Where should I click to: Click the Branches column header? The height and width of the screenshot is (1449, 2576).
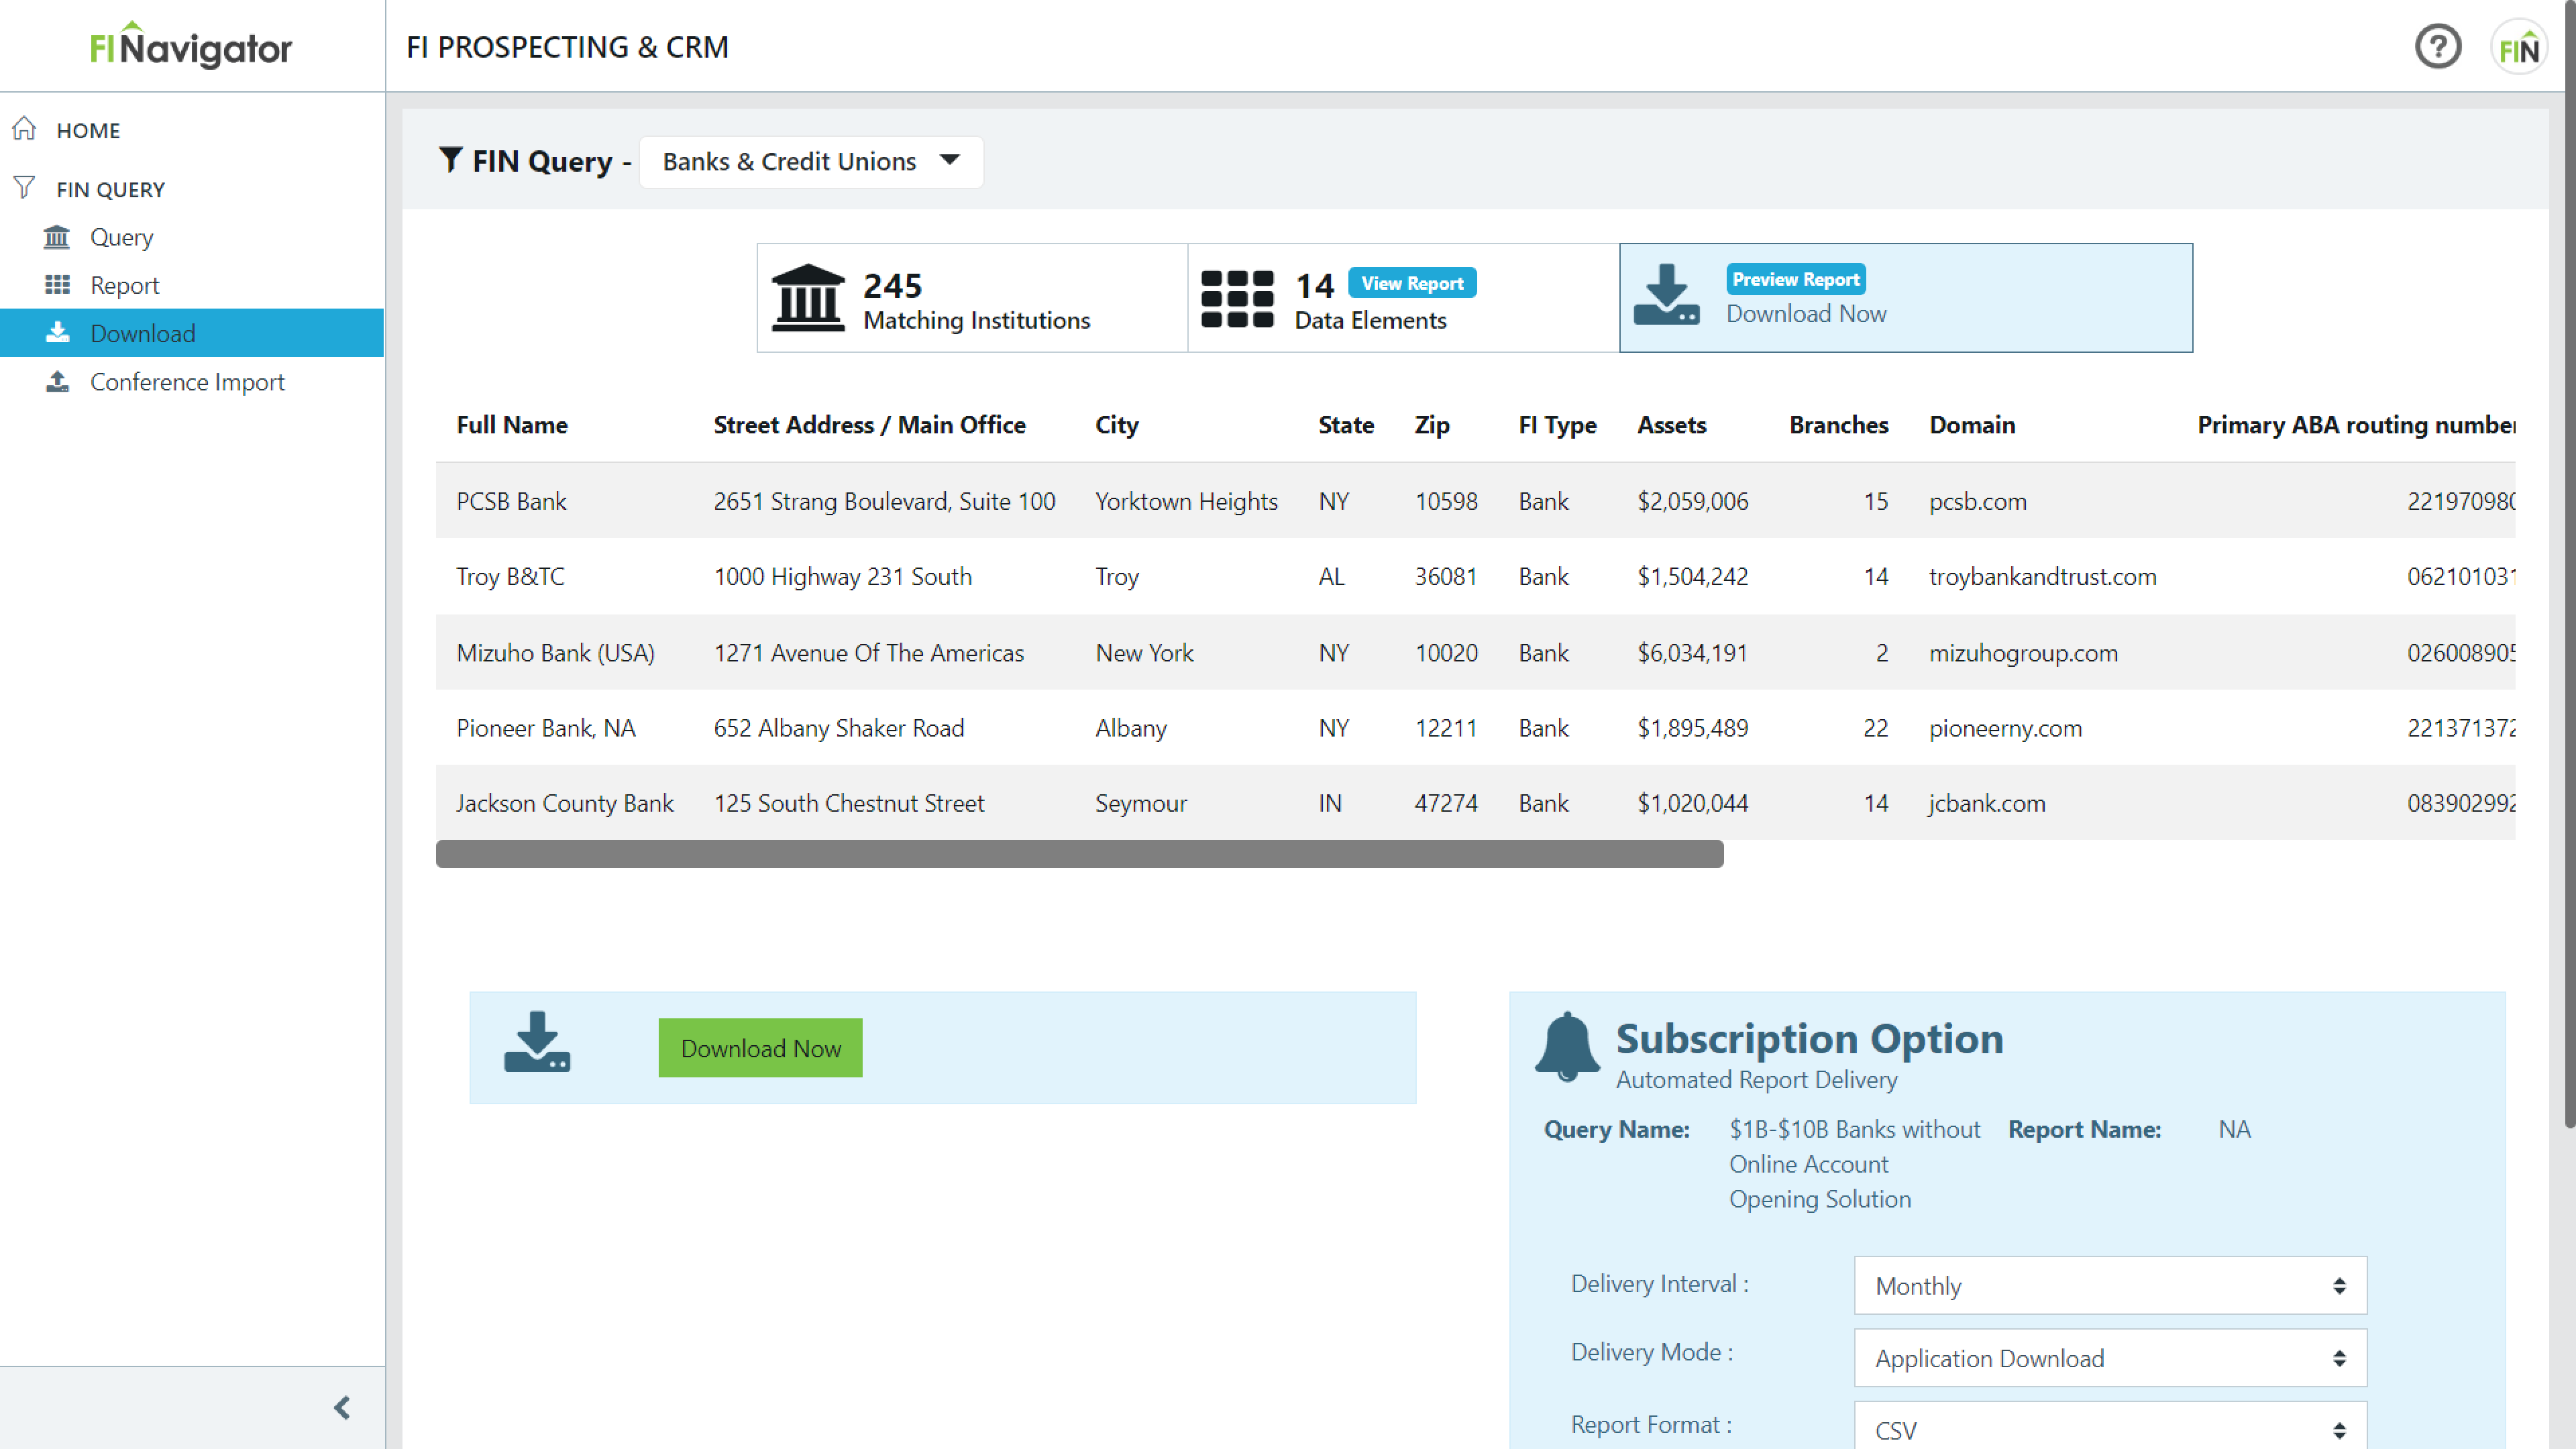click(x=1838, y=425)
